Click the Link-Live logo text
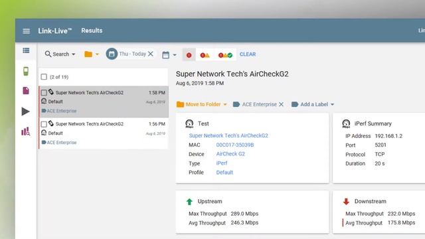The image size is (425, 239). pyautogui.click(x=54, y=31)
